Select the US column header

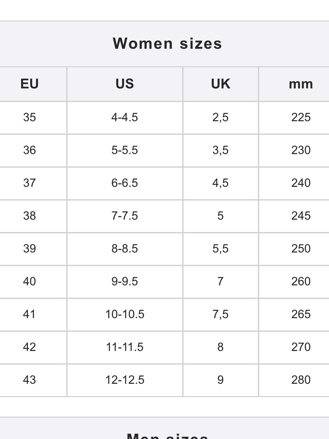click(125, 84)
